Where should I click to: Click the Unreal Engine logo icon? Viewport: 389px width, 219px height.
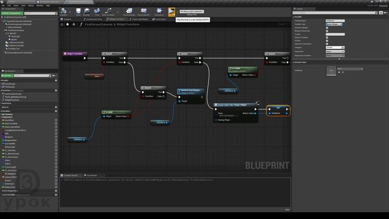2,2
